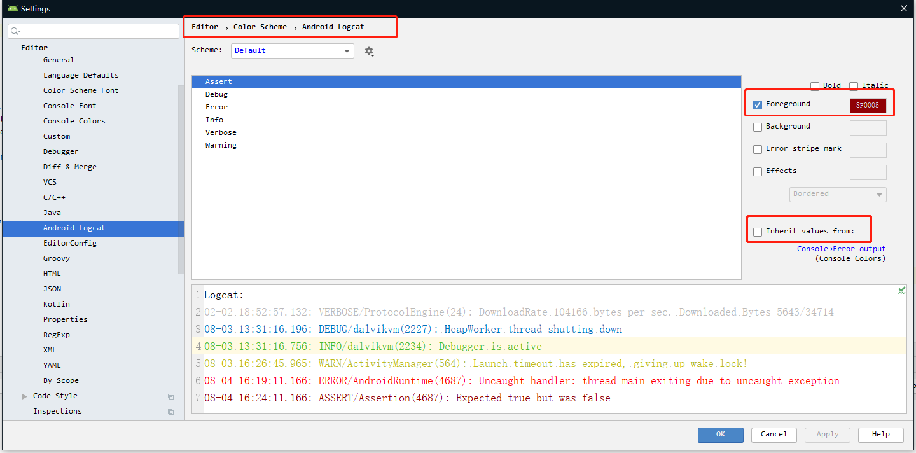Viewport: 916px width, 453px height.
Task: Click the copy icon beside Code Style
Action: coord(170,396)
